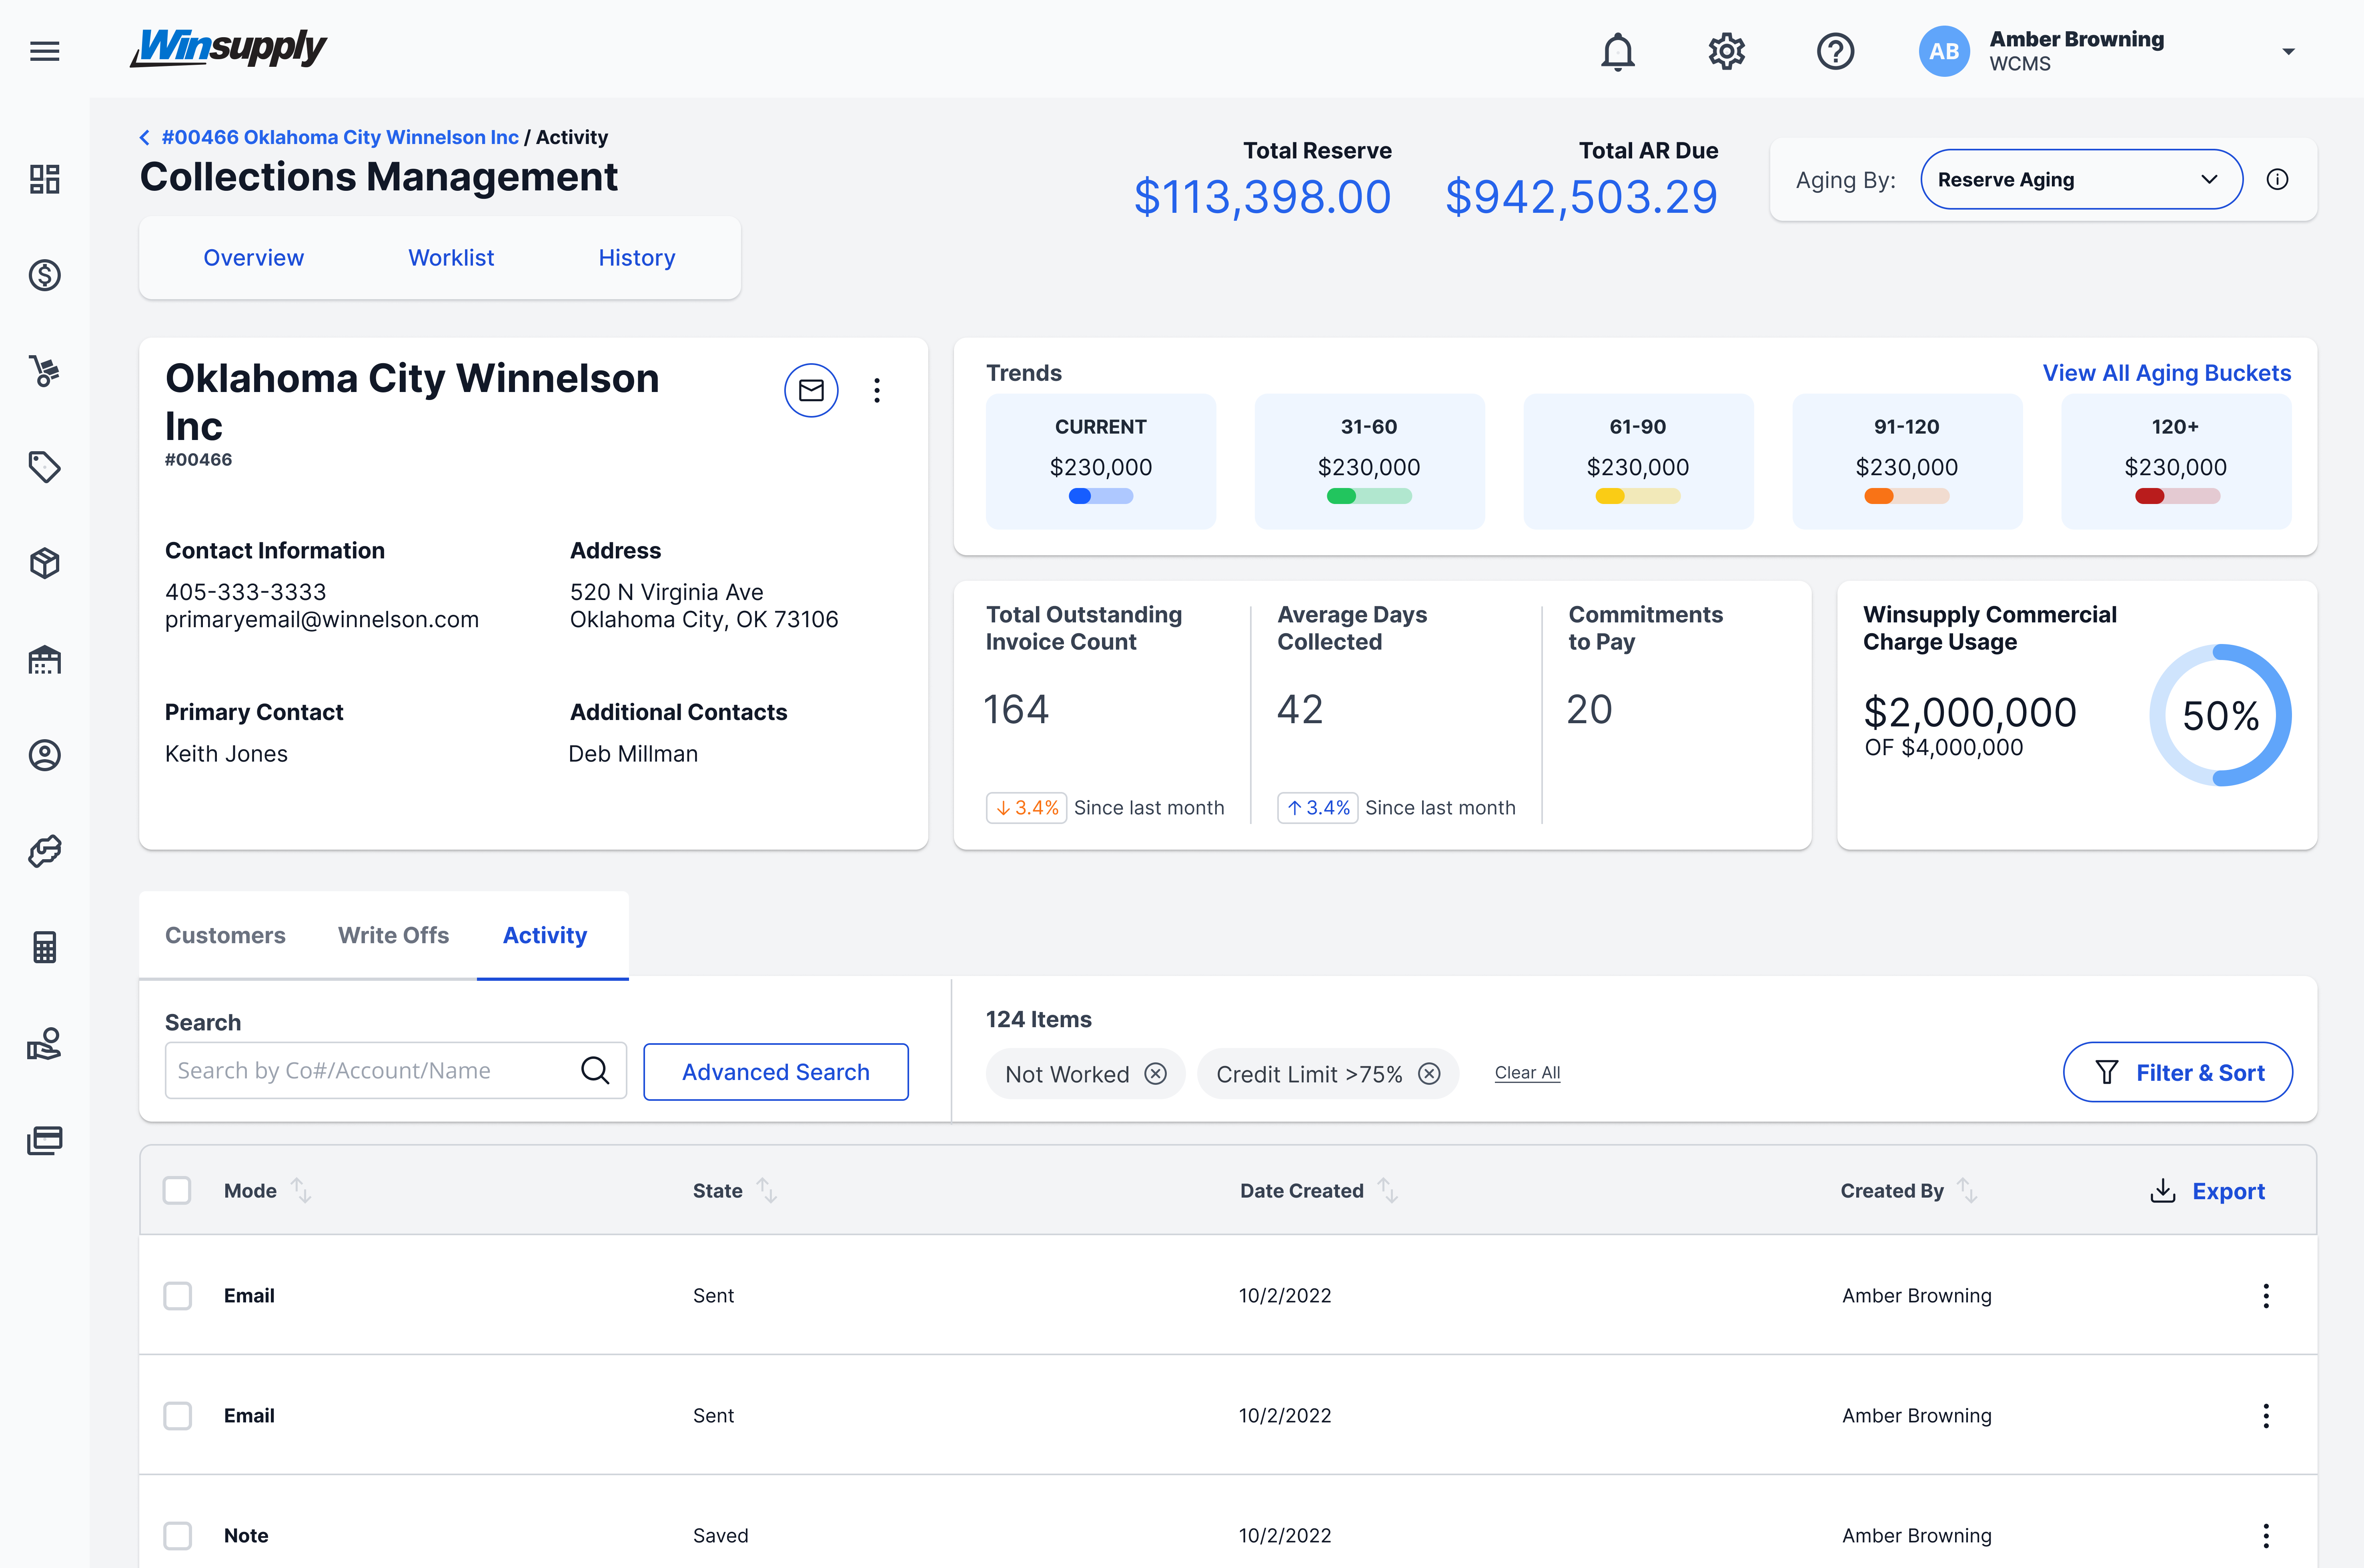Expand the Reserve Aging dropdown

tap(2081, 180)
